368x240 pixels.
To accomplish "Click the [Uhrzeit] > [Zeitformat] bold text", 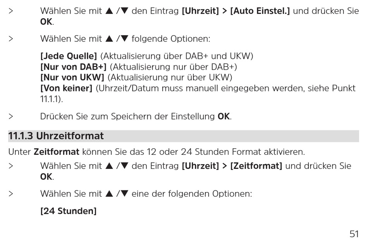I will coord(232,166).
